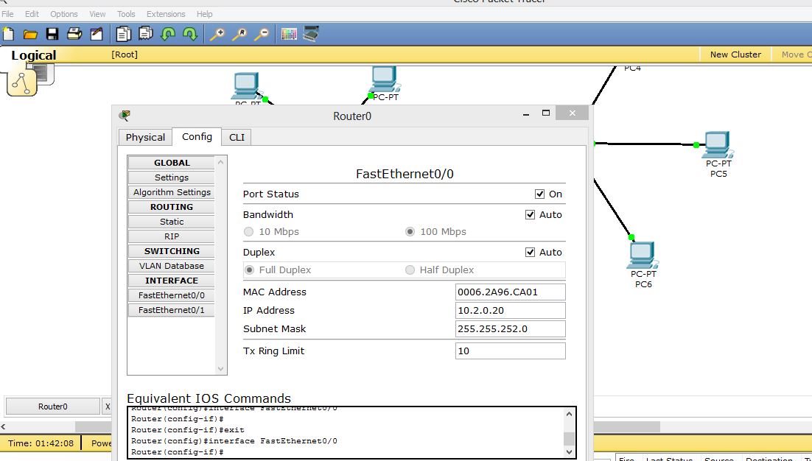Open the Custom Devices Dialog icon

click(311, 34)
